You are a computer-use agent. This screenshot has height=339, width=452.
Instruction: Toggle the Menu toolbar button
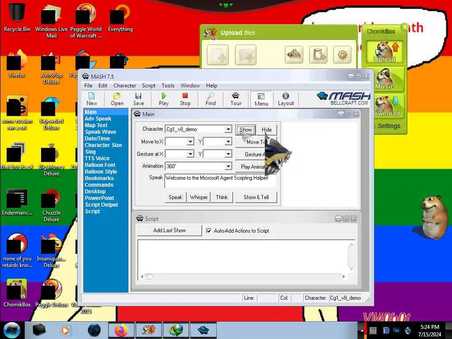[261, 99]
